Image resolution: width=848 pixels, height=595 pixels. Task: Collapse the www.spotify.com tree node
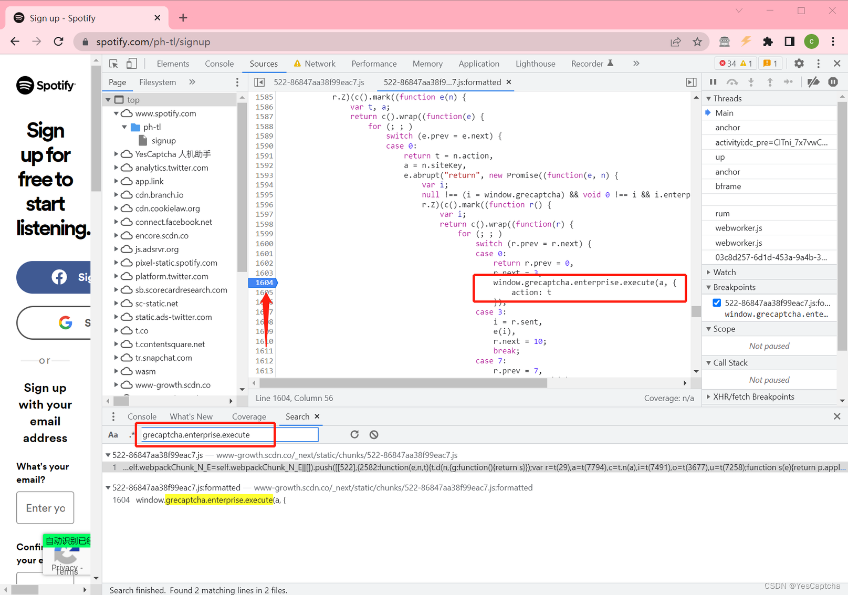[x=117, y=113]
